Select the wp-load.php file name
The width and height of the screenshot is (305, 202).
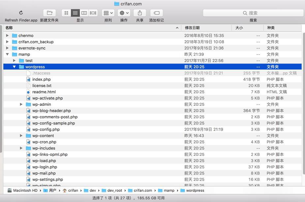pyautogui.click(x=44, y=160)
